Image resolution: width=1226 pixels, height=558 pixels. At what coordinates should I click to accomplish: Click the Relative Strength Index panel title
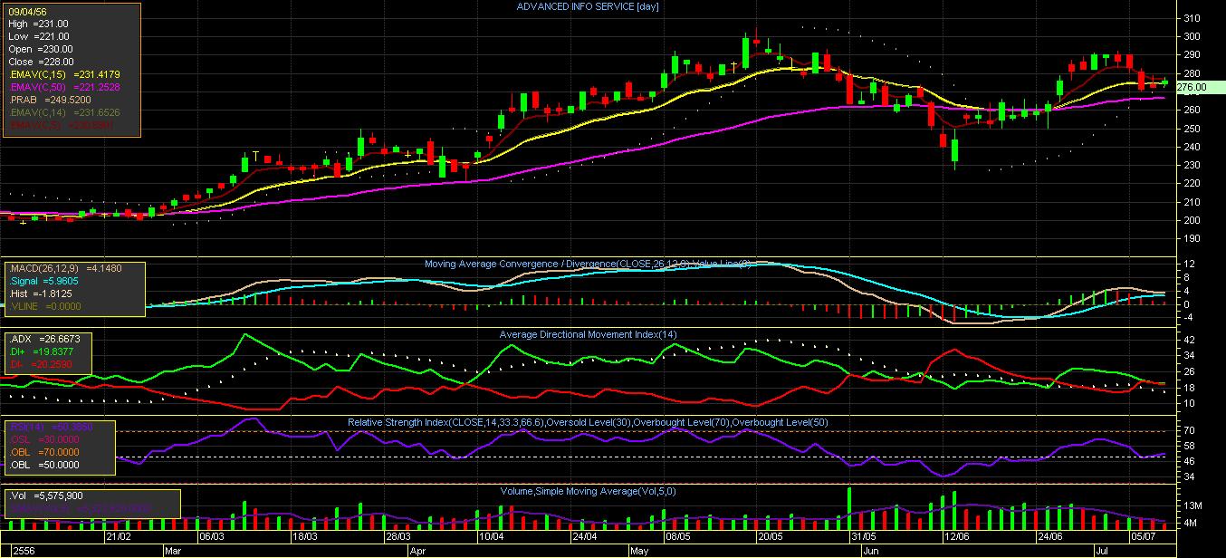[x=588, y=422]
